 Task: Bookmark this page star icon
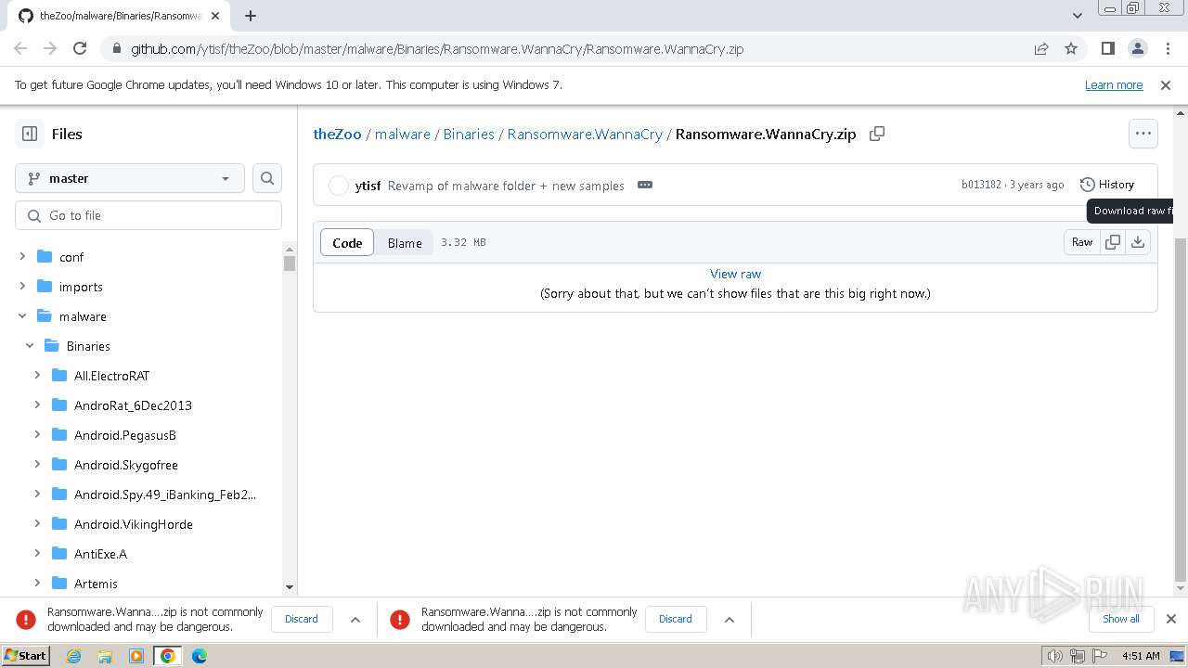pos(1071,48)
